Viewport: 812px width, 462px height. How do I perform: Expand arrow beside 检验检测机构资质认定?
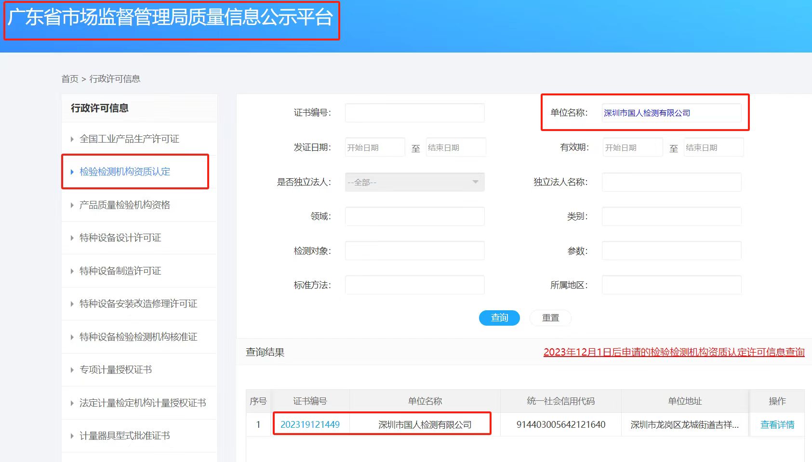coord(72,172)
